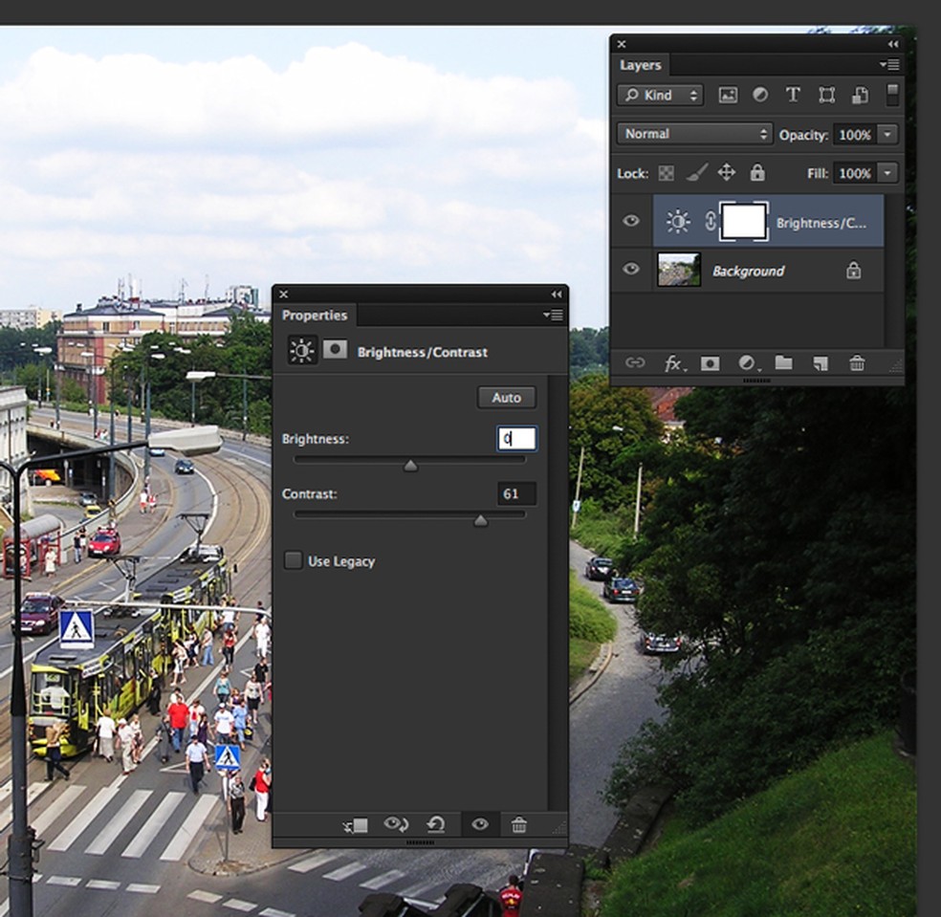Select the Layers panel tab
The image size is (941, 917).
[x=641, y=65]
